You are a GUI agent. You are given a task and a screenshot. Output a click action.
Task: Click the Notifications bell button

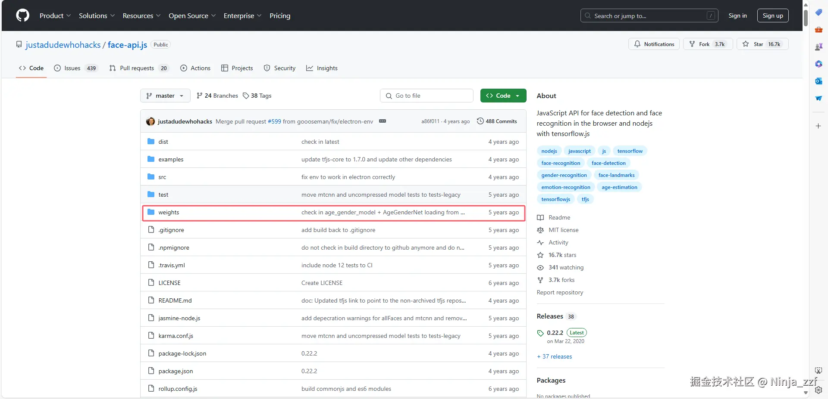tap(654, 44)
